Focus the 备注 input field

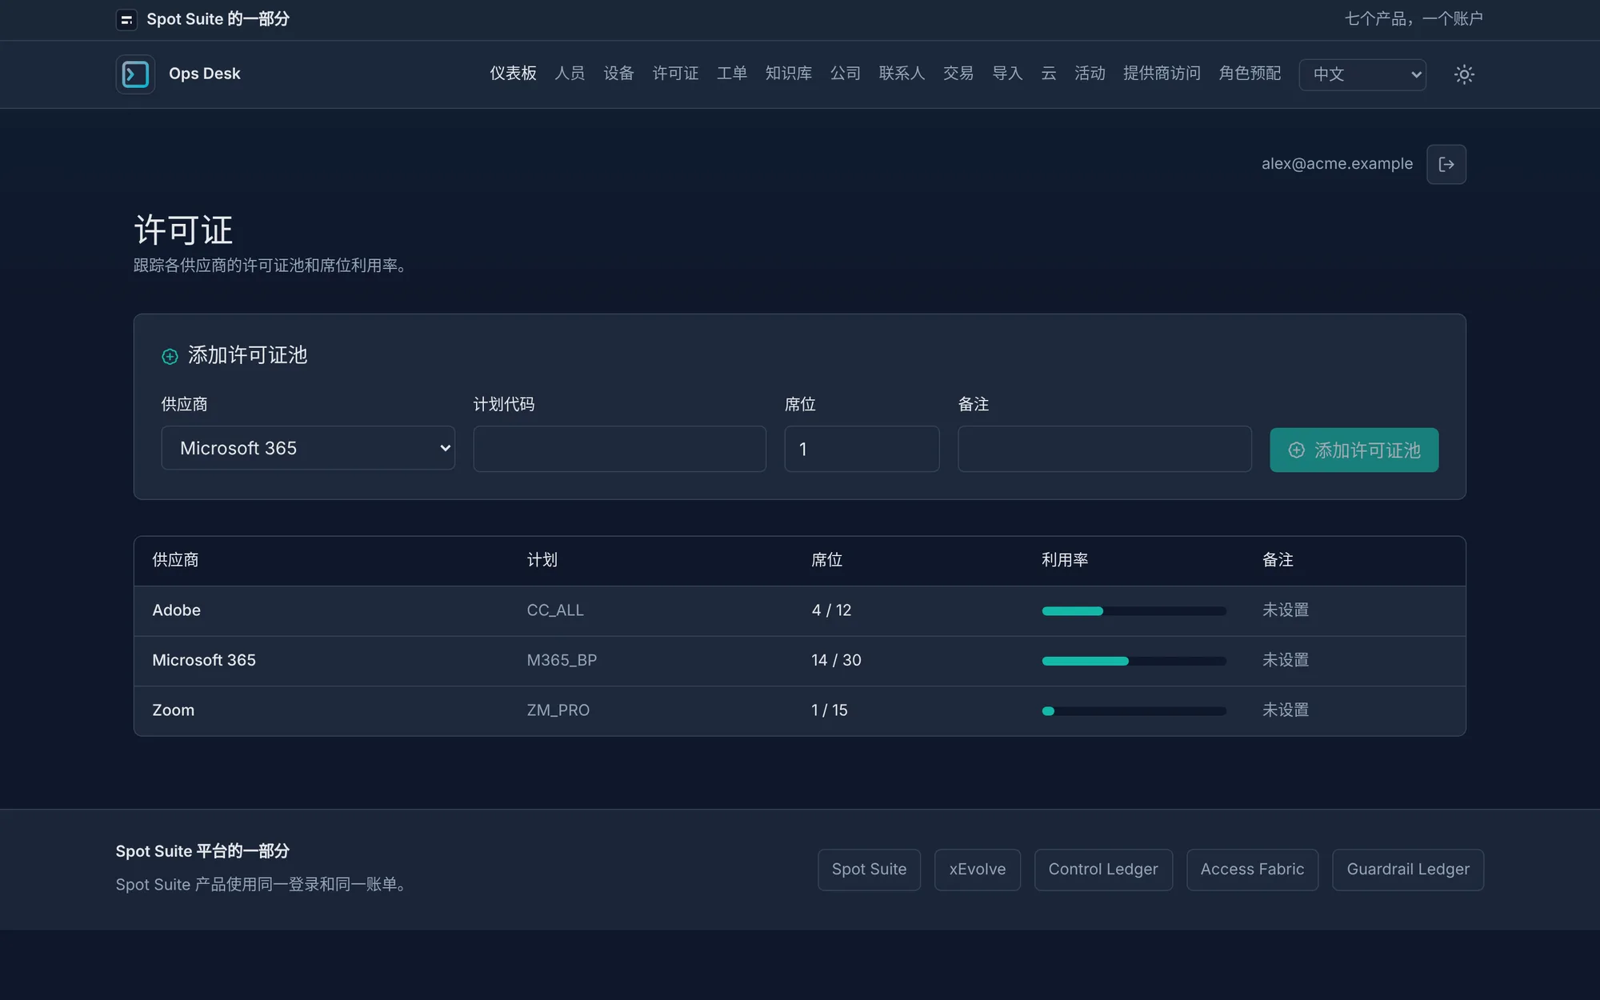coord(1105,449)
